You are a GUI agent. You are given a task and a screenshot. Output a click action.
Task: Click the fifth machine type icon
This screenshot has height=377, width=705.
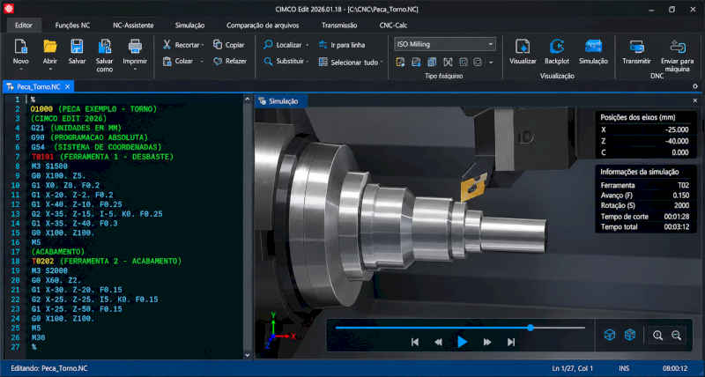click(x=464, y=63)
